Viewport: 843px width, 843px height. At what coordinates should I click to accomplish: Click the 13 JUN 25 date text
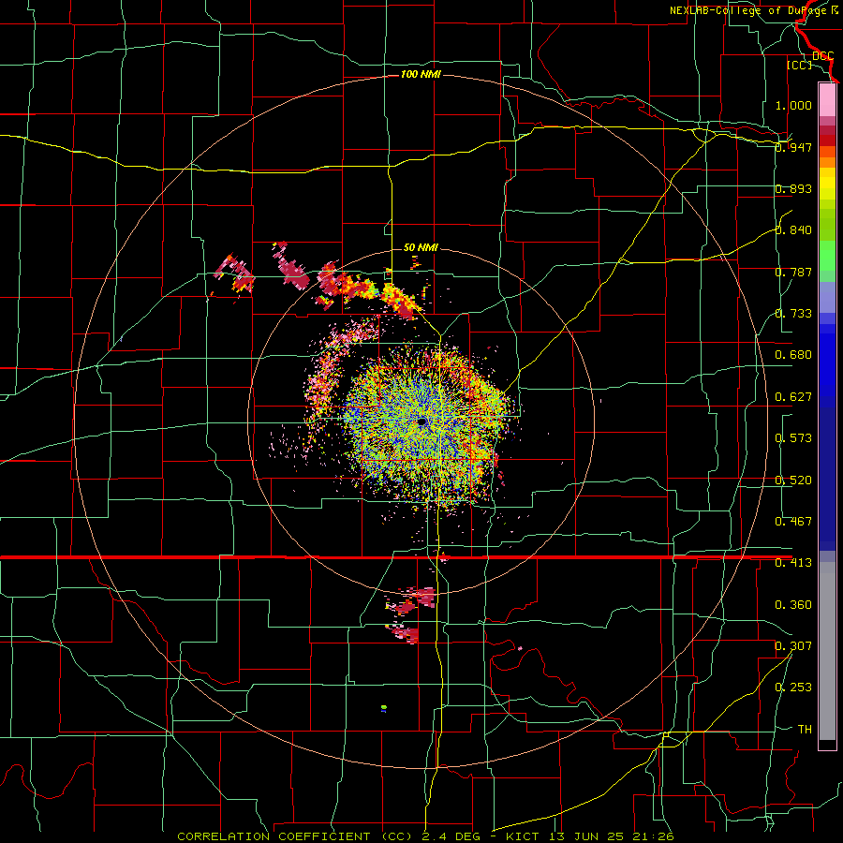[x=585, y=836]
